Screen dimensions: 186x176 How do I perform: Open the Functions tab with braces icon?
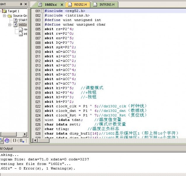tap(15, 141)
